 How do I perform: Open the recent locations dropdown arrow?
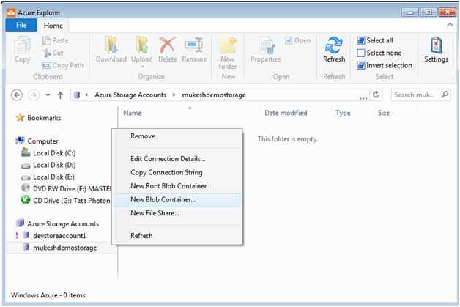point(48,95)
